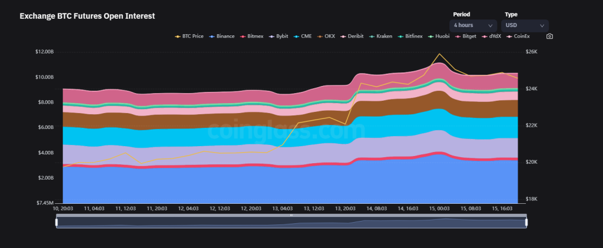Click the Period label above dropdown

click(x=462, y=14)
